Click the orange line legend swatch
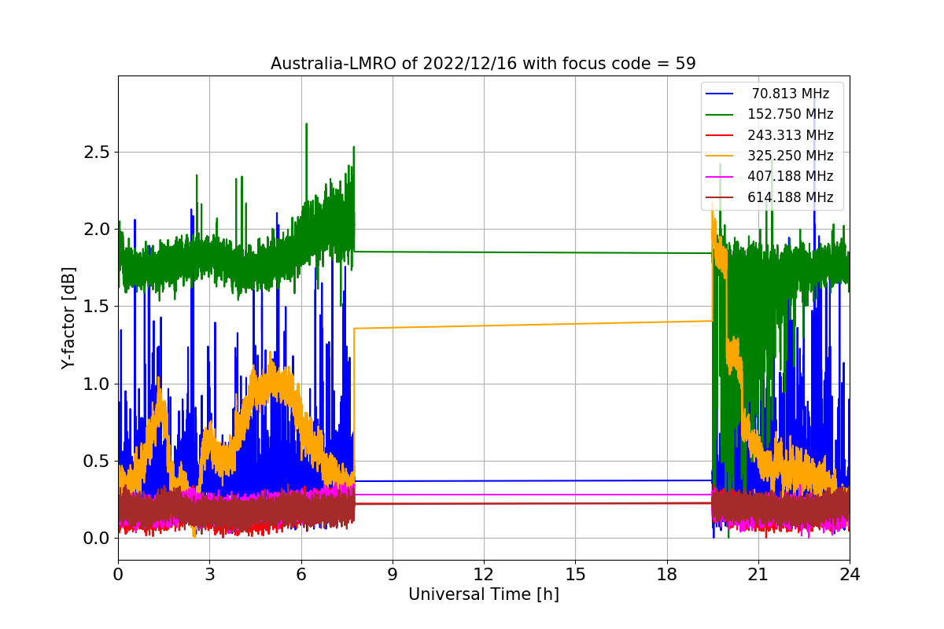Viewport: 944px width, 629px height. pos(721,156)
